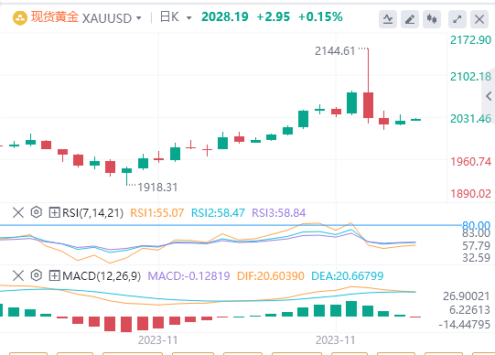This screenshot has height=355, width=495.
Task: Expand chart to fullscreen
Action: (x=457, y=19)
